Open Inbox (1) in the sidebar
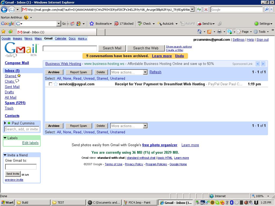 click(12, 71)
